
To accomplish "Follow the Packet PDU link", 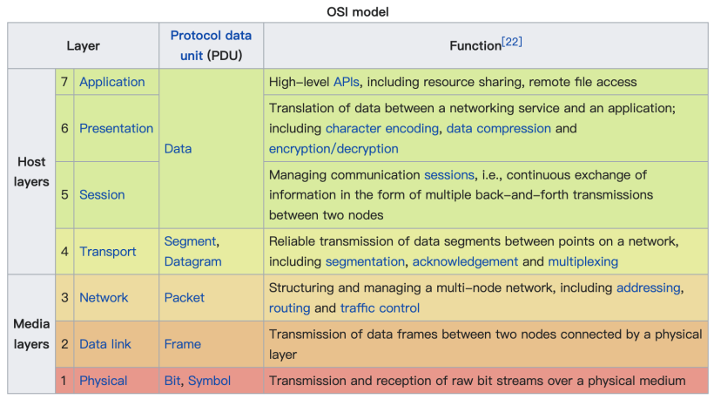I will point(184,297).
